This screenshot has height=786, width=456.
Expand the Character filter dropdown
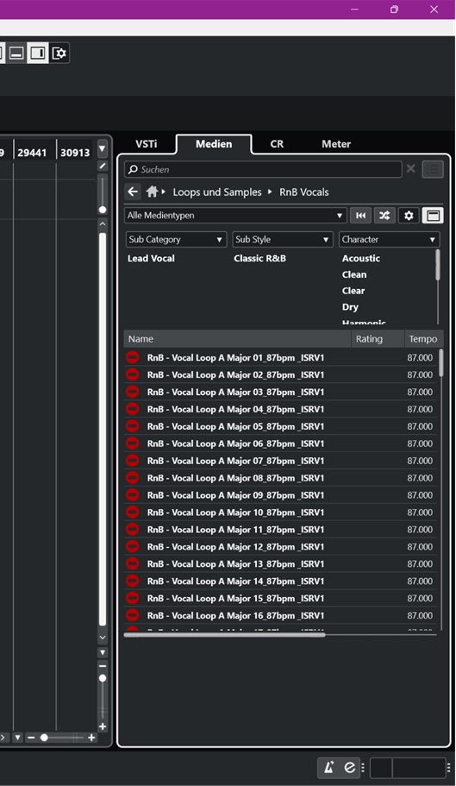(389, 240)
